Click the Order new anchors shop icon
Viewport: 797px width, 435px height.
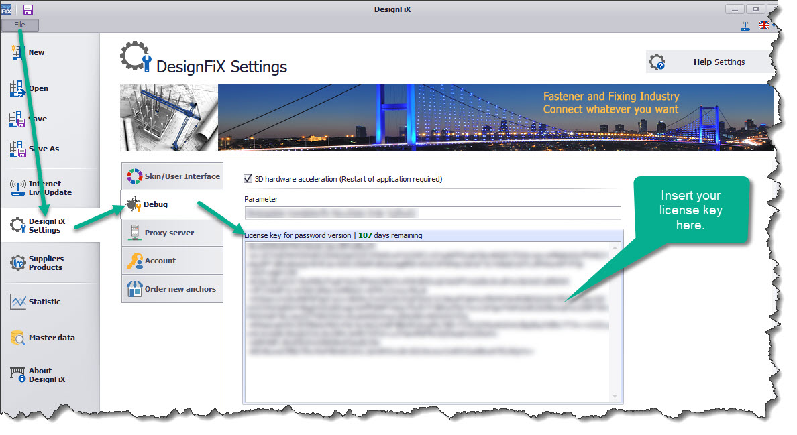134,289
